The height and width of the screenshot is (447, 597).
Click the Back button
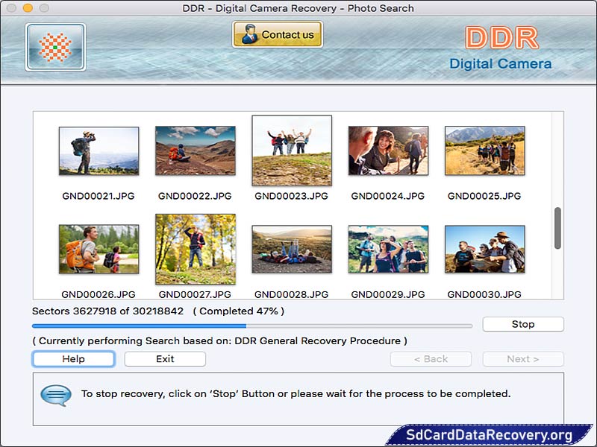coord(431,358)
